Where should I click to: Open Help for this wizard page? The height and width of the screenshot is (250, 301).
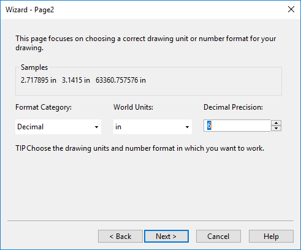point(271,237)
